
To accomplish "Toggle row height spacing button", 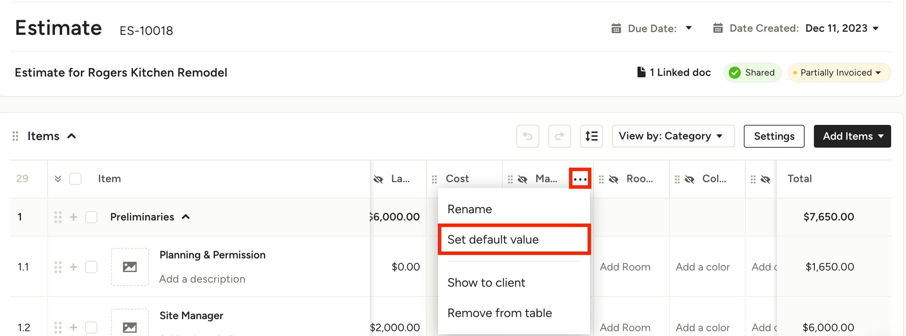I will tap(591, 136).
